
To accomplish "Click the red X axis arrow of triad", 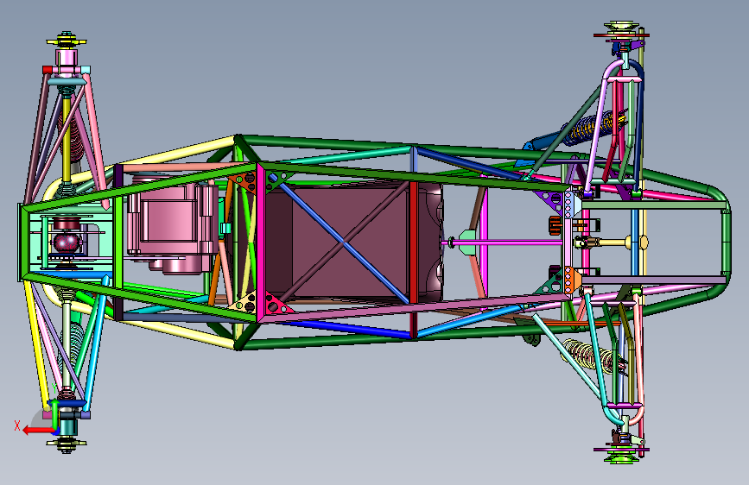I will point(37,431).
